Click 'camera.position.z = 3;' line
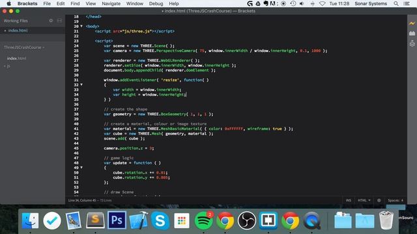The width and height of the screenshot is (417, 234). point(129,148)
